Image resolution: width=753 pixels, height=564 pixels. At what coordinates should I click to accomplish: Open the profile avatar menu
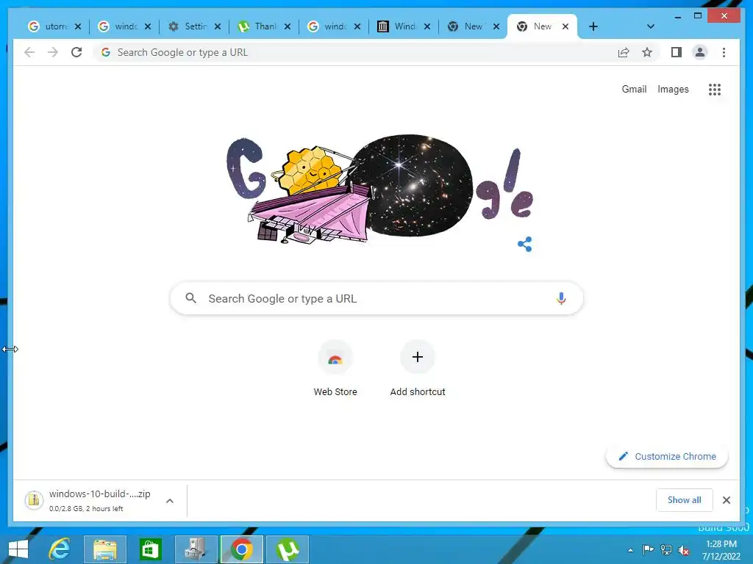click(x=700, y=52)
